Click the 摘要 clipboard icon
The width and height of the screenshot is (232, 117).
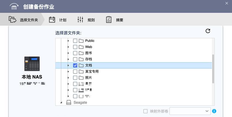(x=109, y=20)
